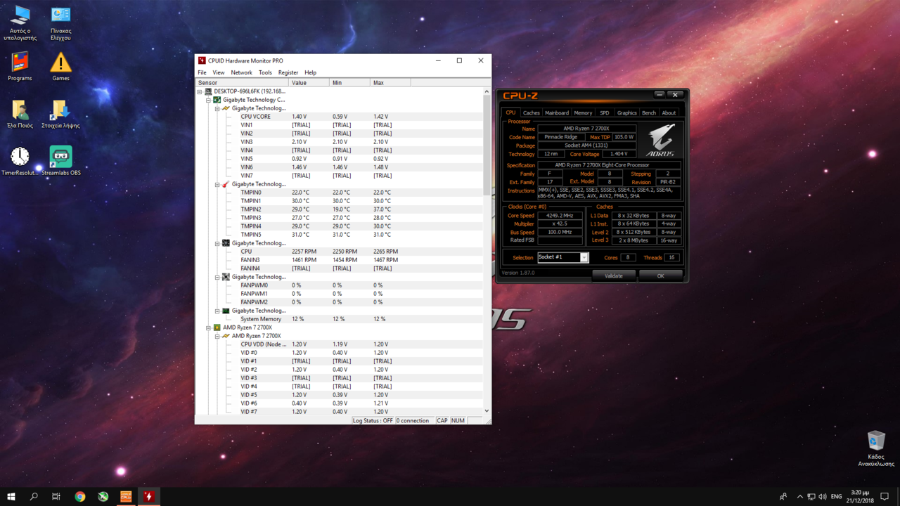The image size is (900, 506).
Task: Click the Min column header
Action: 349,83
